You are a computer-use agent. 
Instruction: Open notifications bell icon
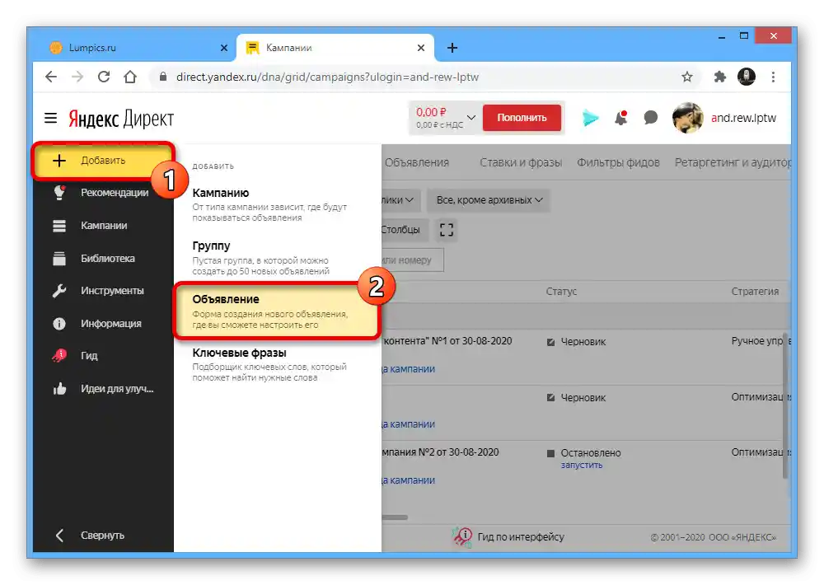621,118
